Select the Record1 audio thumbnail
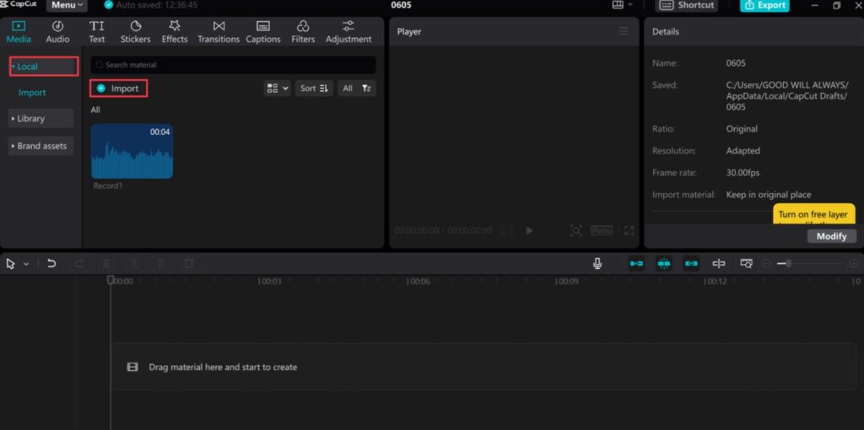The height and width of the screenshot is (430, 864). click(132, 152)
